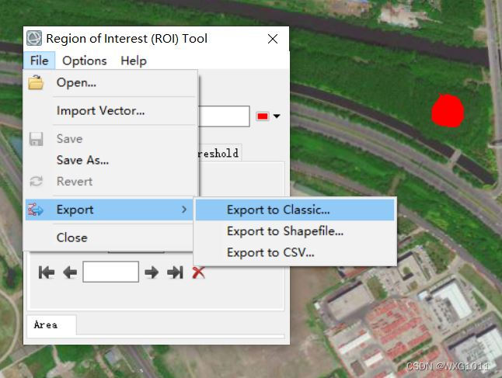The height and width of the screenshot is (378, 502).
Task: Choose Close from the File menu
Action: click(110, 238)
